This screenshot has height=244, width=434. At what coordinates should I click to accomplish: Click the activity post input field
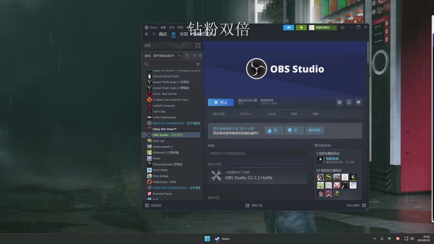[x=257, y=153]
